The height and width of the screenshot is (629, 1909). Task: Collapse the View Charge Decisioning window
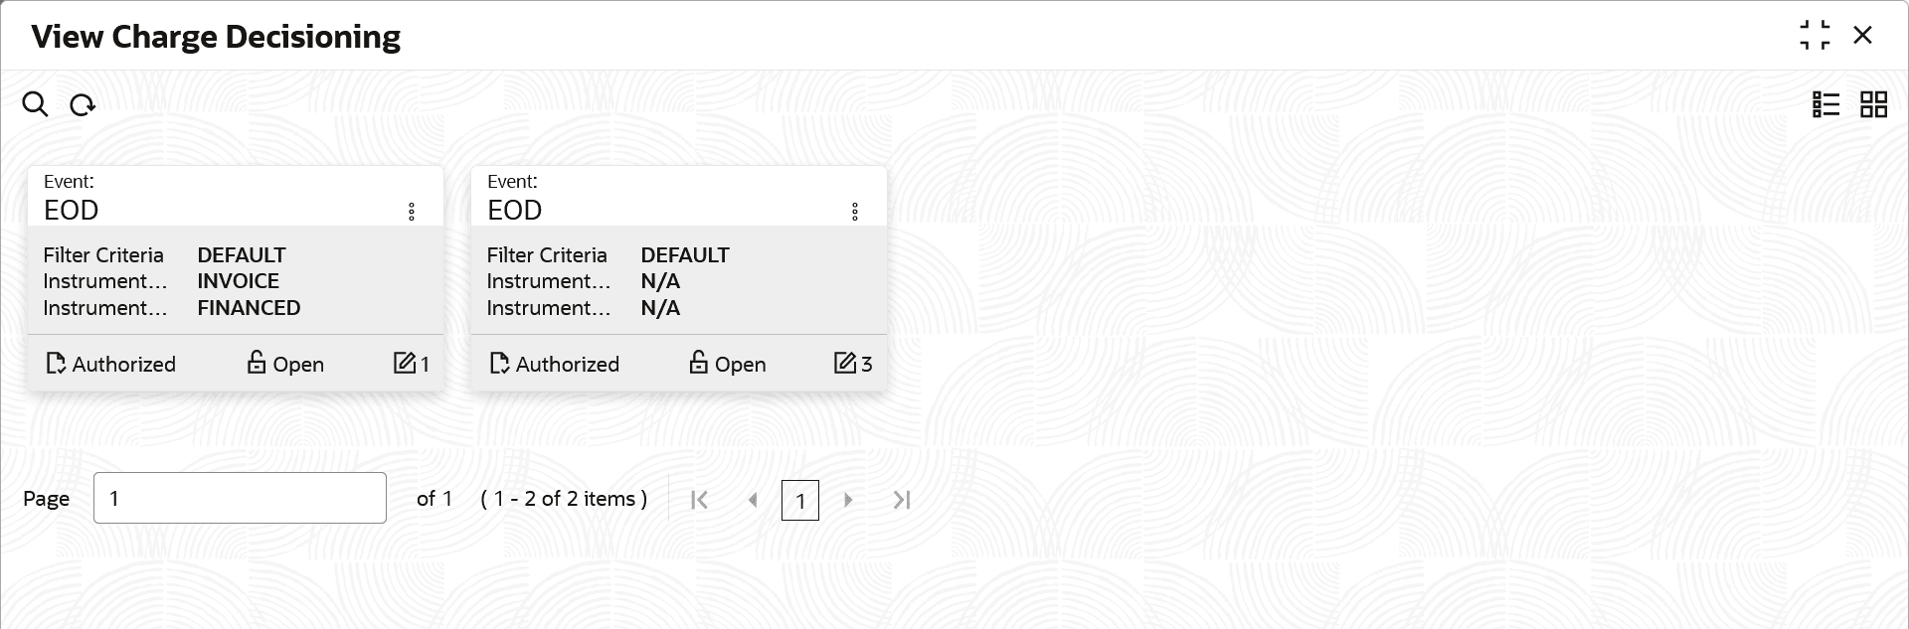pyautogui.click(x=1815, y=36)
